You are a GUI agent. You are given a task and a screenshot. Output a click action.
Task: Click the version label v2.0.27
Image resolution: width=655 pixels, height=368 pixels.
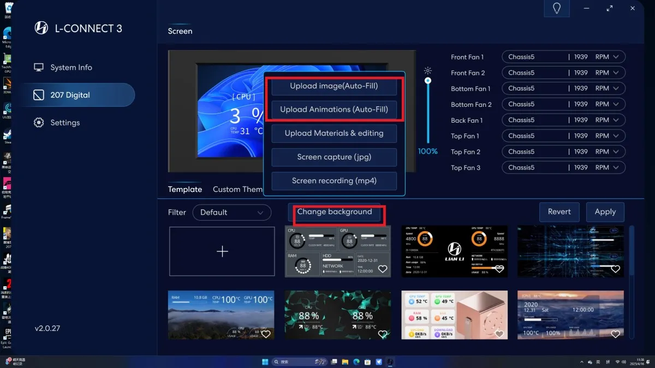click(x=47, y=328)
